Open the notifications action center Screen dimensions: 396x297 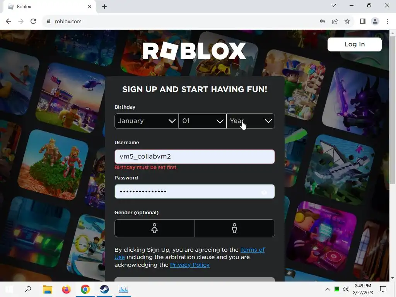pos(383,289)
